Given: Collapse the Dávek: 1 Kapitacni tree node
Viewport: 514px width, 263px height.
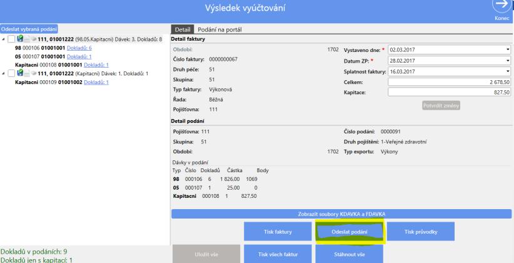Looking at the screenshot, I should click(x=3, y=73).
